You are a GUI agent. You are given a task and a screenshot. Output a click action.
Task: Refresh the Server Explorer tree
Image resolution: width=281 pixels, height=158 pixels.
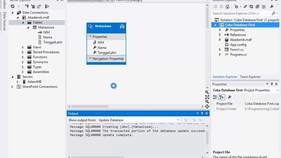[x=13, y=7]
